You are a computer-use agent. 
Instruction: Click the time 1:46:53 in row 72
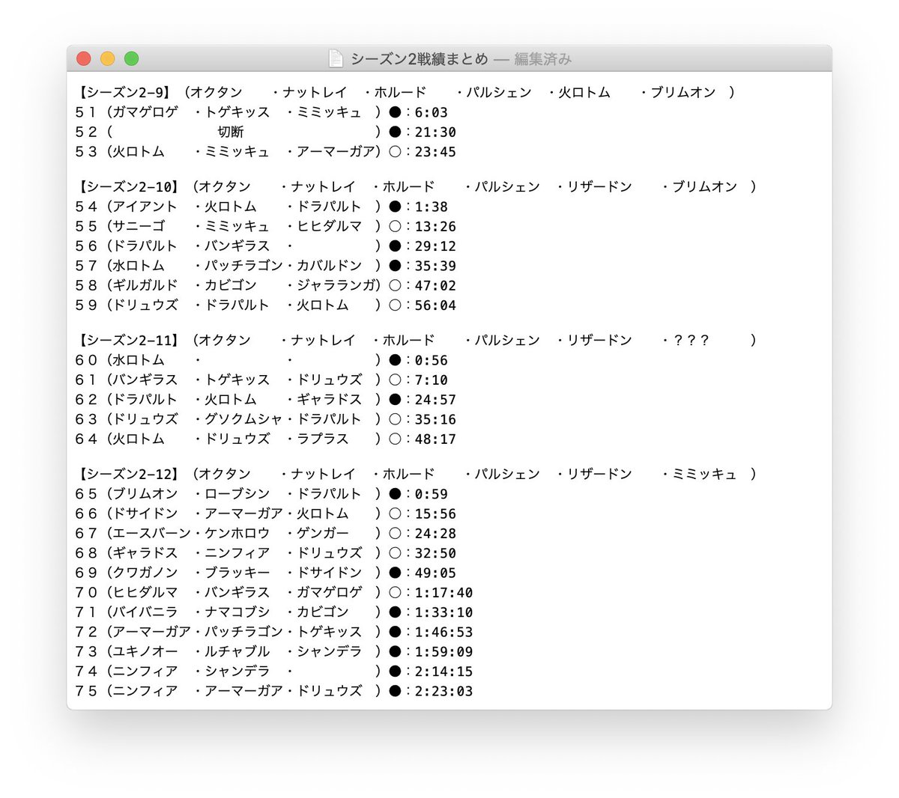click(x=444, y=632)
